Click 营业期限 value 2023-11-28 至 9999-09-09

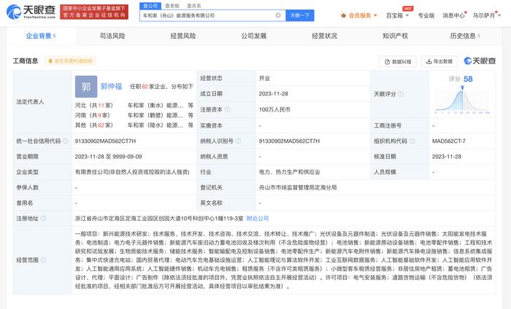(x=108, y=157)
